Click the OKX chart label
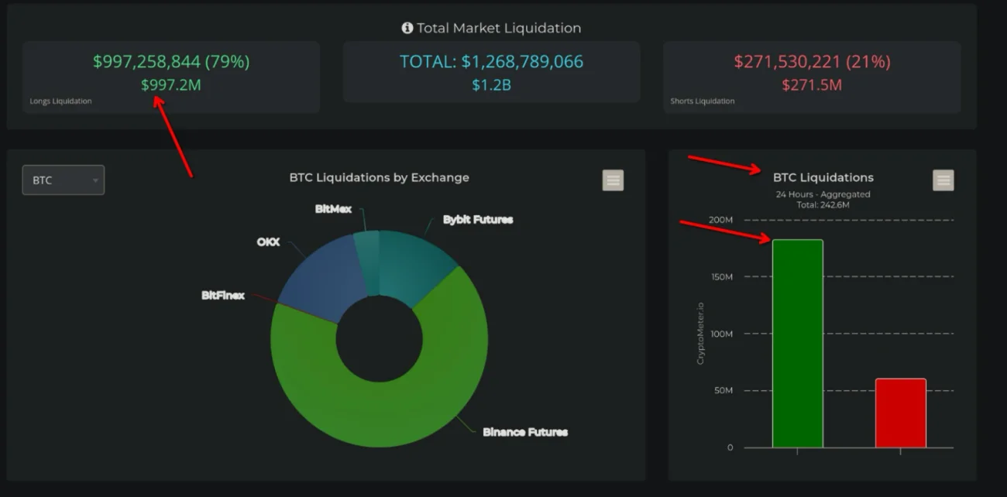1007x497 pixels. tap(268, 242)
